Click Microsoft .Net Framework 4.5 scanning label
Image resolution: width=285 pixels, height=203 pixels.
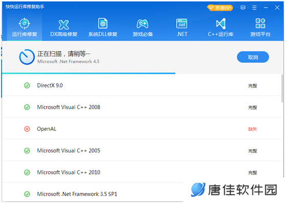[x=68, y=61]
